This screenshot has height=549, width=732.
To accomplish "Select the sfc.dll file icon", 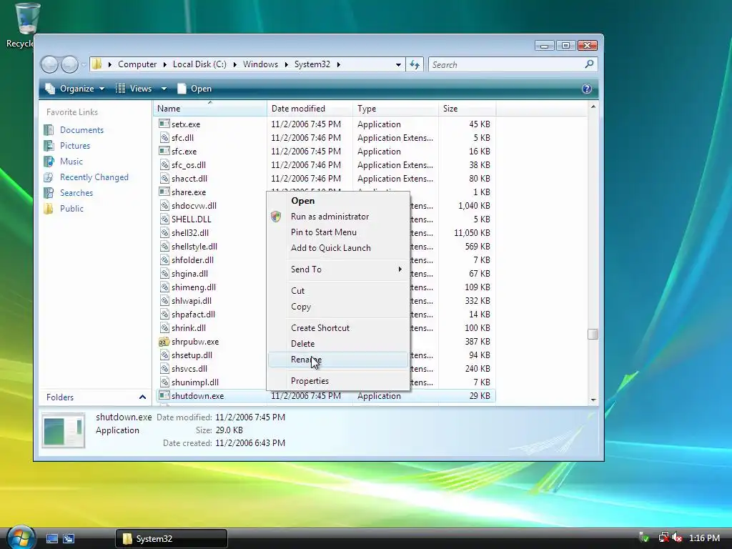I will pyautogui.click(x=164, y=137).
